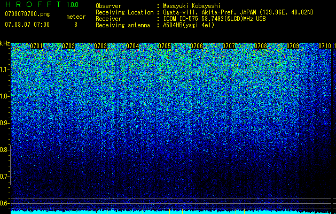This screenshot has width=336, height=214.
Task: Click the 0709 time marker
Action: coord(293,46)
